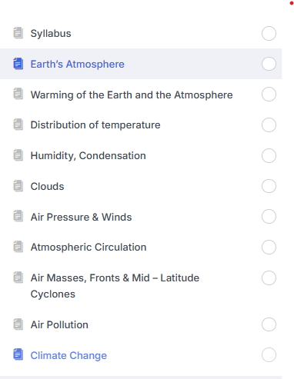Open the Atmospheric Circulation lesson
The width and height of the screenshot is (294, 379).
coord(89,248)
